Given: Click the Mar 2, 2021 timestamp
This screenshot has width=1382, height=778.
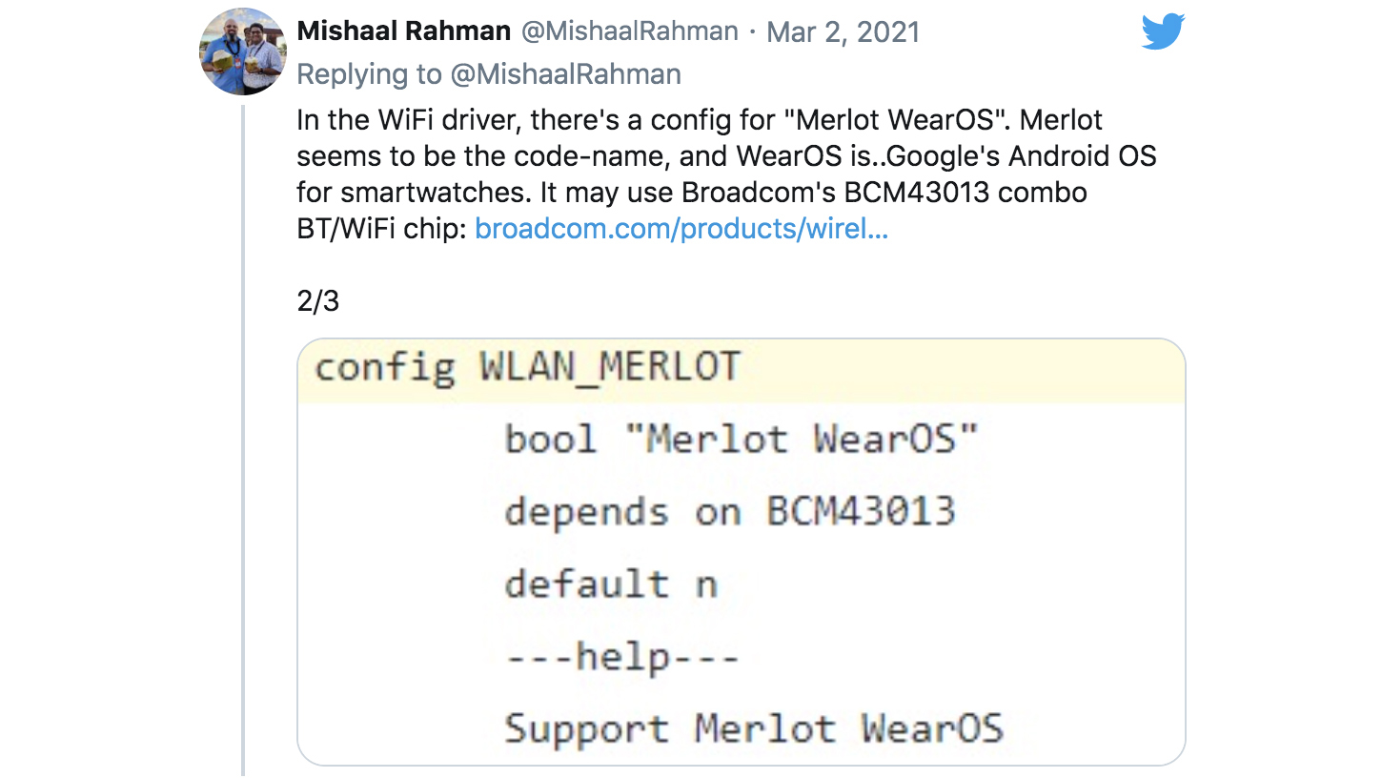Looking at the screenshot, I should (843, 31).
